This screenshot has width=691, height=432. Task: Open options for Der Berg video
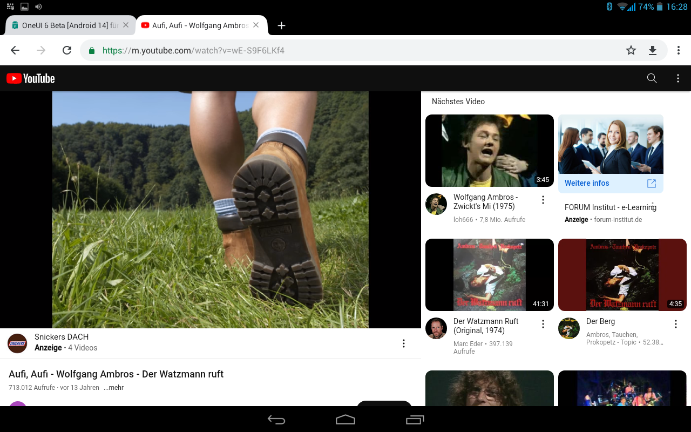pyautogui.click(x=676, y=324)
